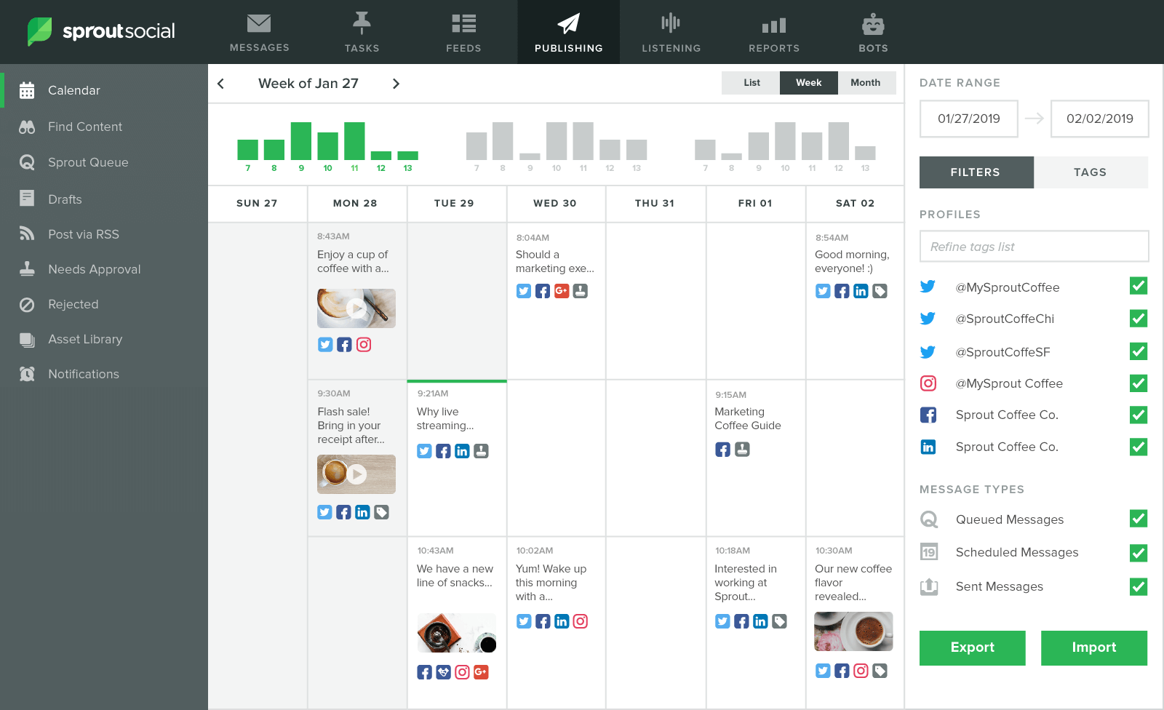Go to the next week
The image size is (1164, 710).
coord(396,84)
